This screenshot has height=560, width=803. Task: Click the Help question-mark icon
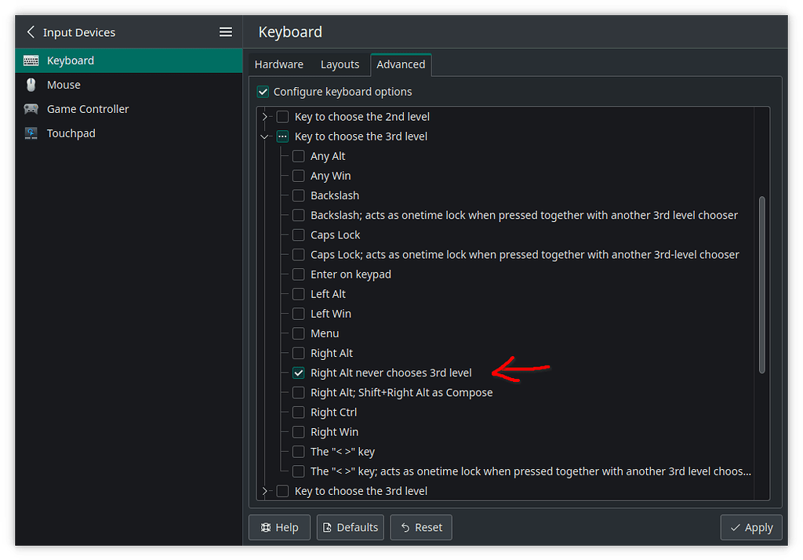coord(267,527)
